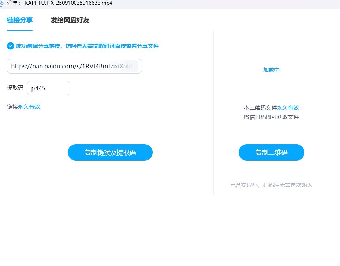Viewport: 340px width, 266px height.
Task: Open the 发给网盘好友 tab
Action: click(70, 20)
